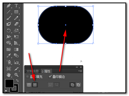Select the Symbol Sprayer tool
129x96 pixels.
point(9,62)
